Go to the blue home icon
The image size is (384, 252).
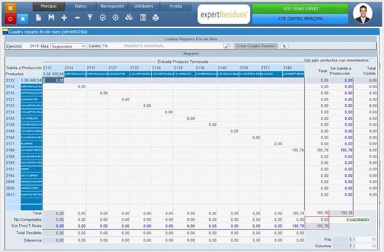23,19
